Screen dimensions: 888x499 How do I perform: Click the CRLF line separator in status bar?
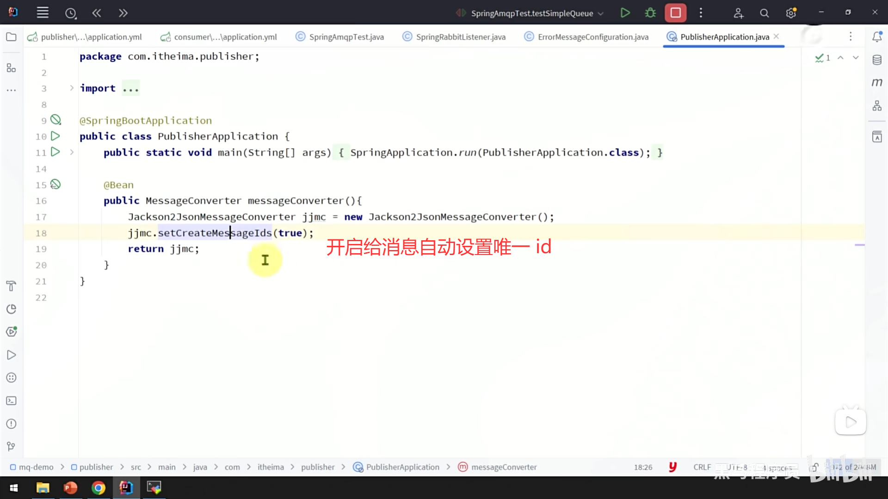[x=702, y=467]
